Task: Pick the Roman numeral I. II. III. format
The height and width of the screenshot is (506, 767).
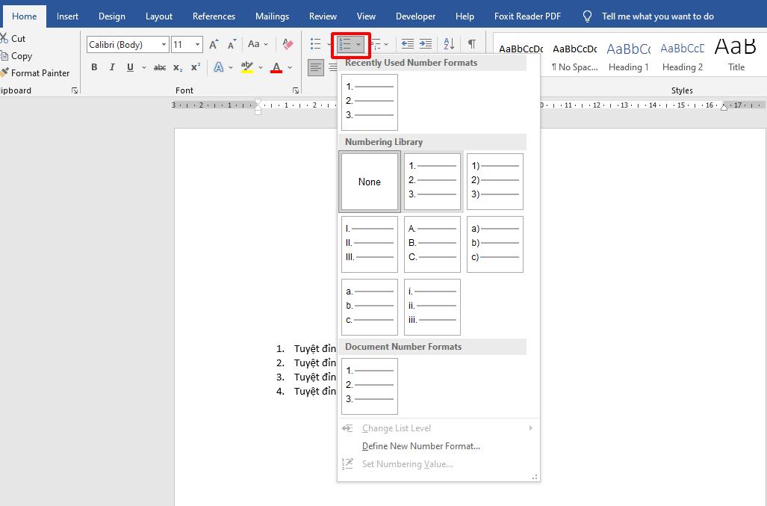Action: [x=370, y=244]
